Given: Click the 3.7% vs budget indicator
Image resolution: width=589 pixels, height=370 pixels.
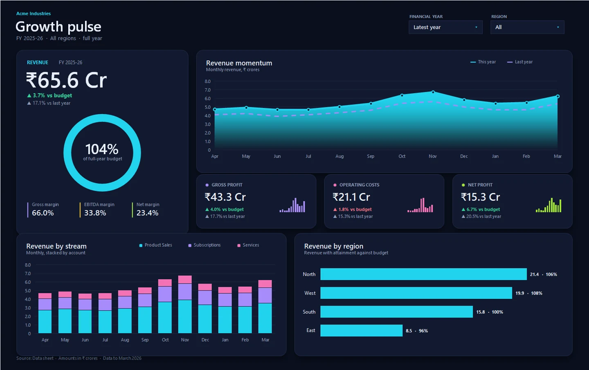Looking at the screenshot, I should click(x=49, y=95).
